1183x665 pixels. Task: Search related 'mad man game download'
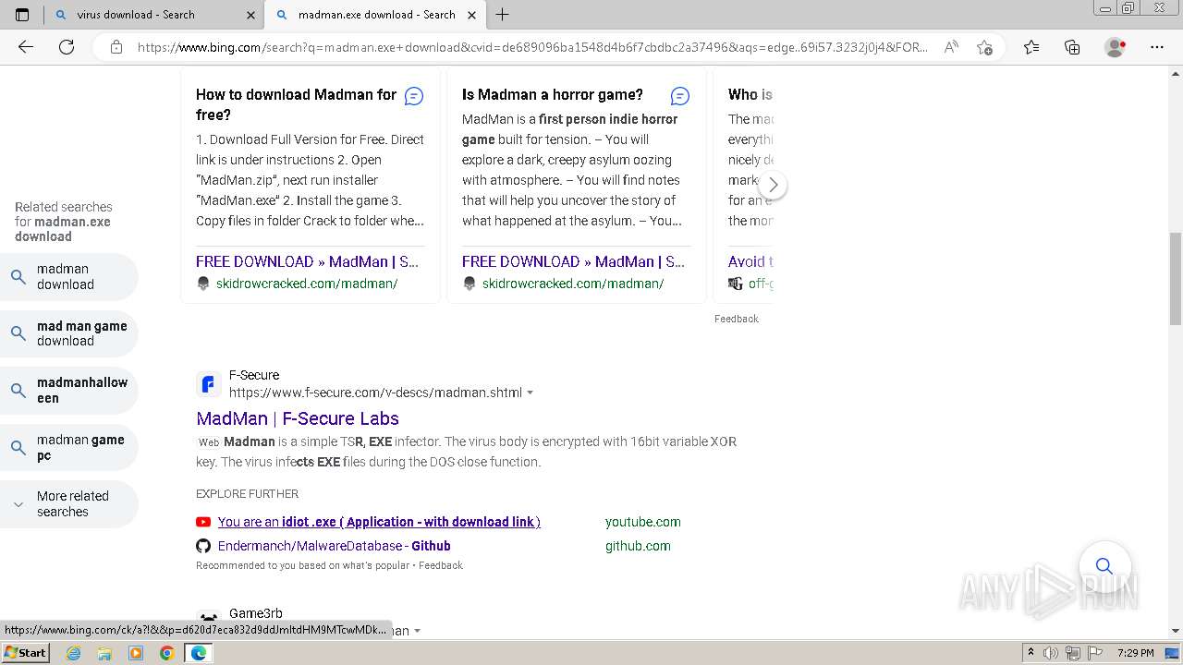point(69,333)
